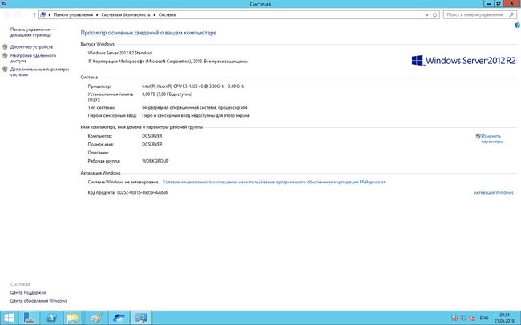521x325 pixels.
Task: Click the WORKGROUP value
Action: [x=155, y=161]
